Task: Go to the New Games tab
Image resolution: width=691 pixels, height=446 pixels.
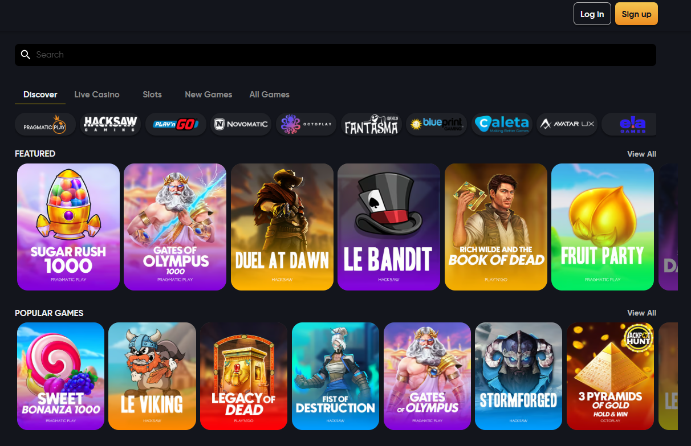Action: coord(209,95)
